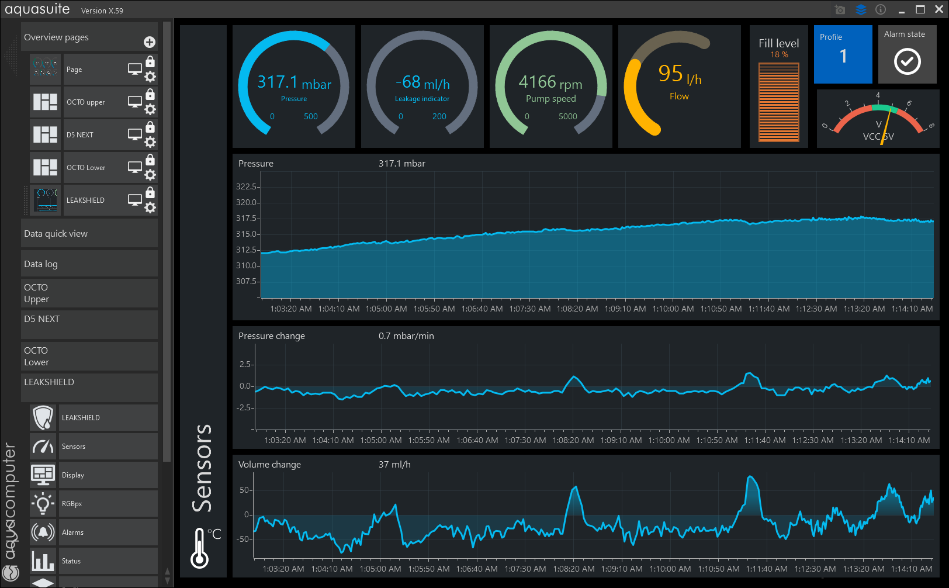Expand the Data quick view section

89,234
